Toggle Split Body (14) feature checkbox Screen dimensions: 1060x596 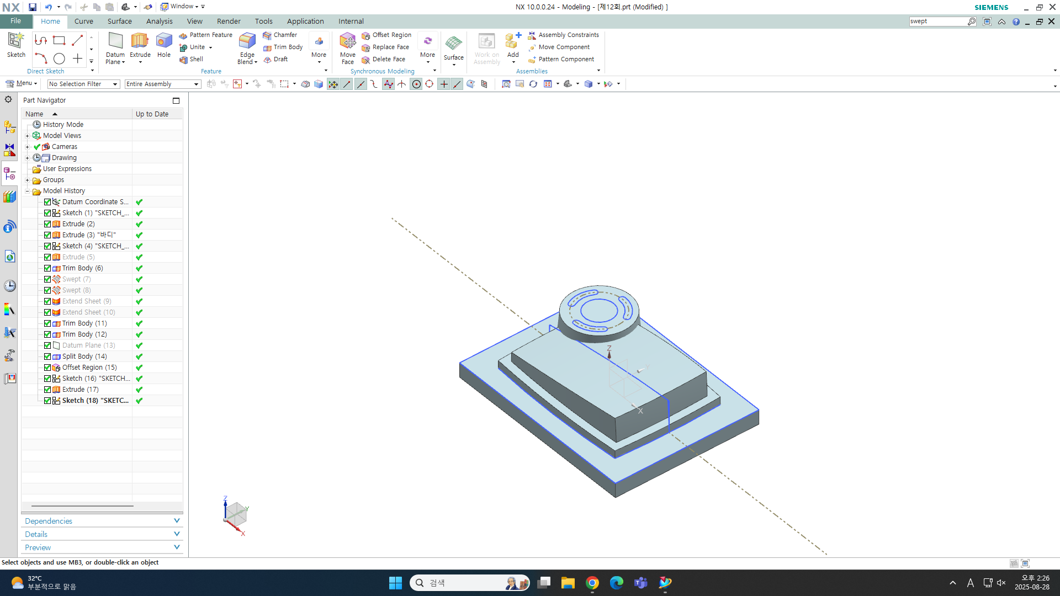pyautogui.click(x=47, y=356)
